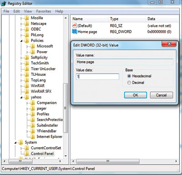Collapse the Policies tree node

tap(21, 41)
